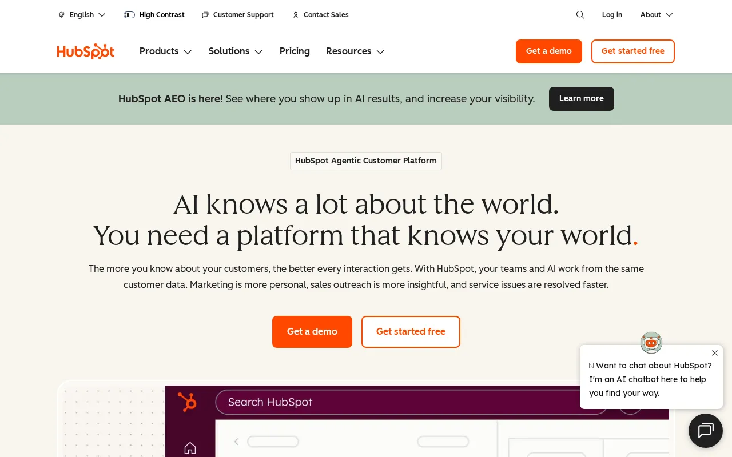This screenshot has width=732, height=457.
Task: Click the globe language icon
Action: coord(62,15)
